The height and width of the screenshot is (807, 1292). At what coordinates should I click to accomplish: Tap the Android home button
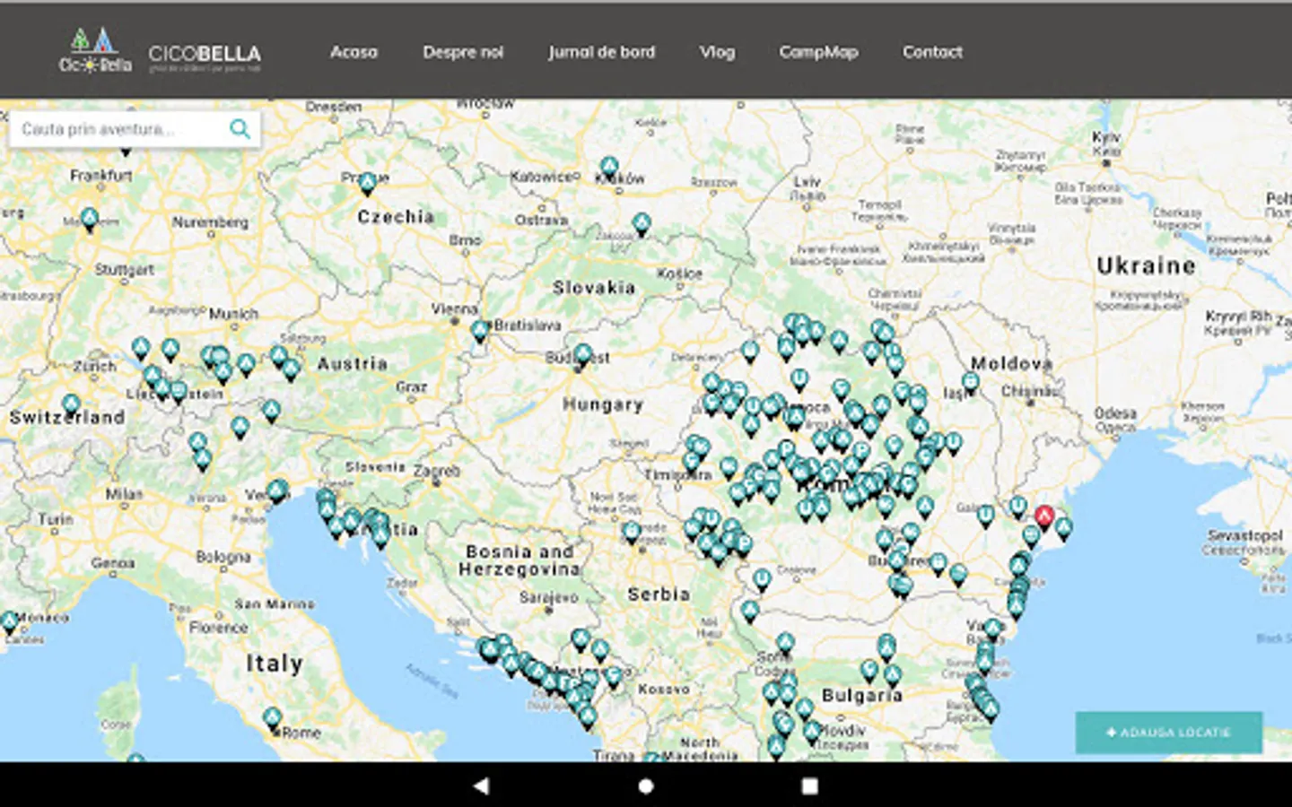(x=646, y=785)
